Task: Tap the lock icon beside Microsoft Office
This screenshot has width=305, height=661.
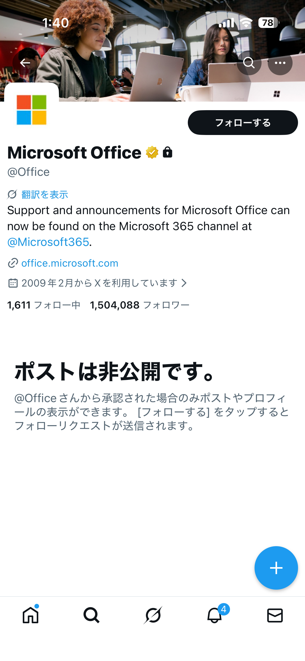Action: point(167,152)
